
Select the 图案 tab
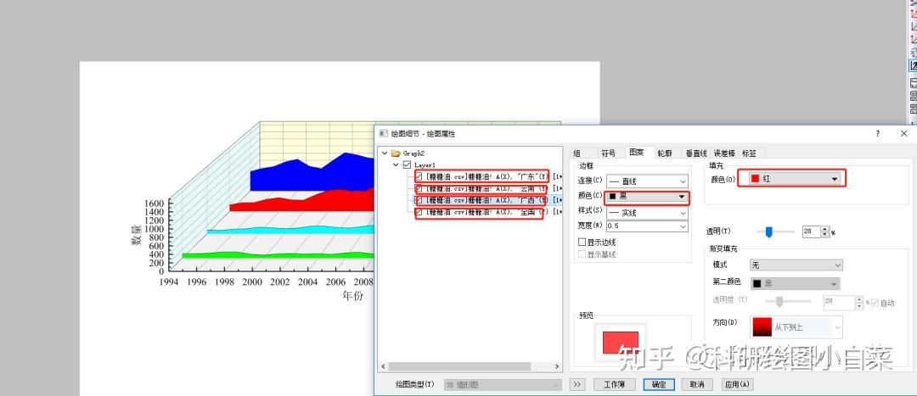(x=636, y=153)
